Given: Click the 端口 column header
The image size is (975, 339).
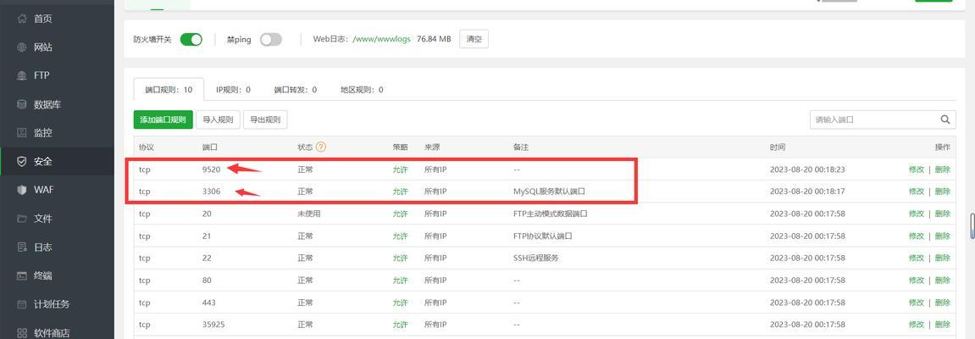Looking at the screenshot, I should point(209,147).
